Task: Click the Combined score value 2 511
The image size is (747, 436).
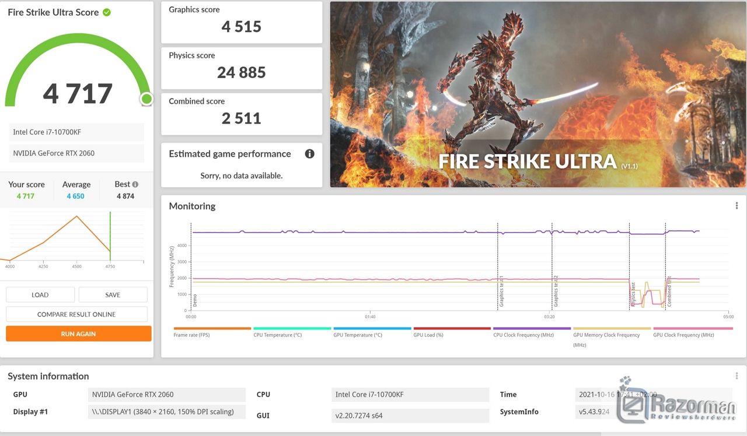Action: [x=242, y=118]
